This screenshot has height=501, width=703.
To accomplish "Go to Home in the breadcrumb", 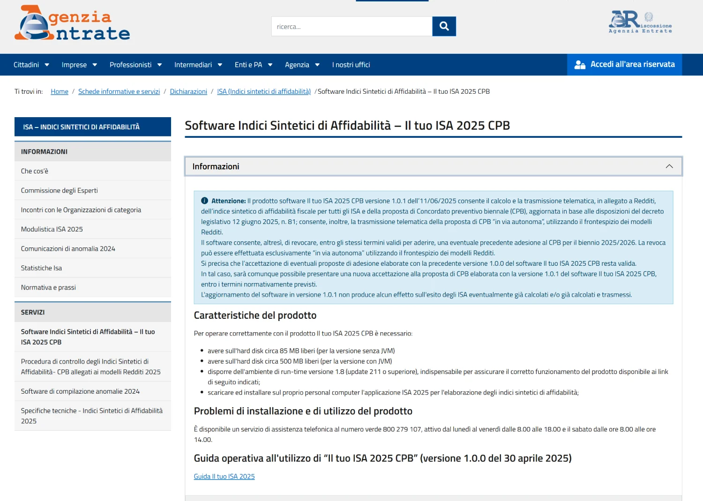I will 60,91.
